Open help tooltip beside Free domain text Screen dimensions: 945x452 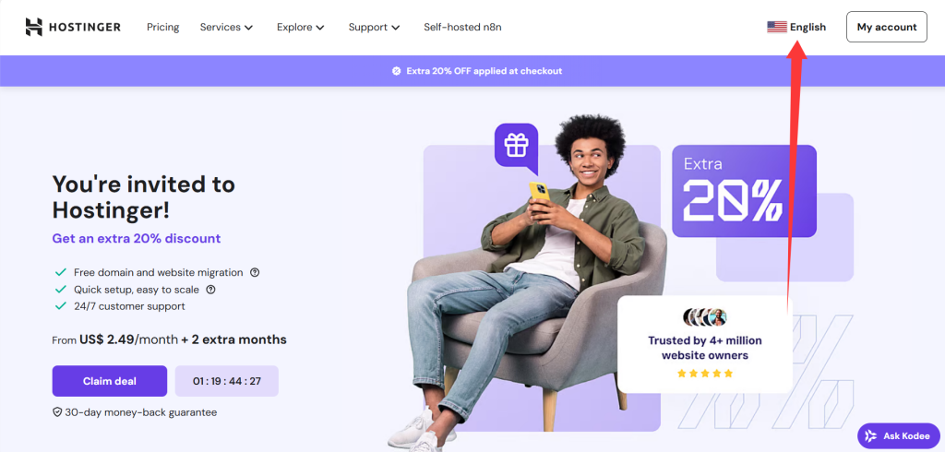tap(255, 272)
